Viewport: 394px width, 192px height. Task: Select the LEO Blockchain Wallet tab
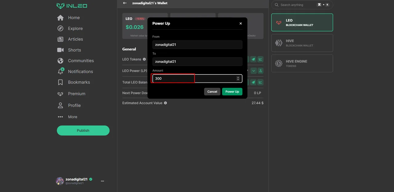coord(302,22)
